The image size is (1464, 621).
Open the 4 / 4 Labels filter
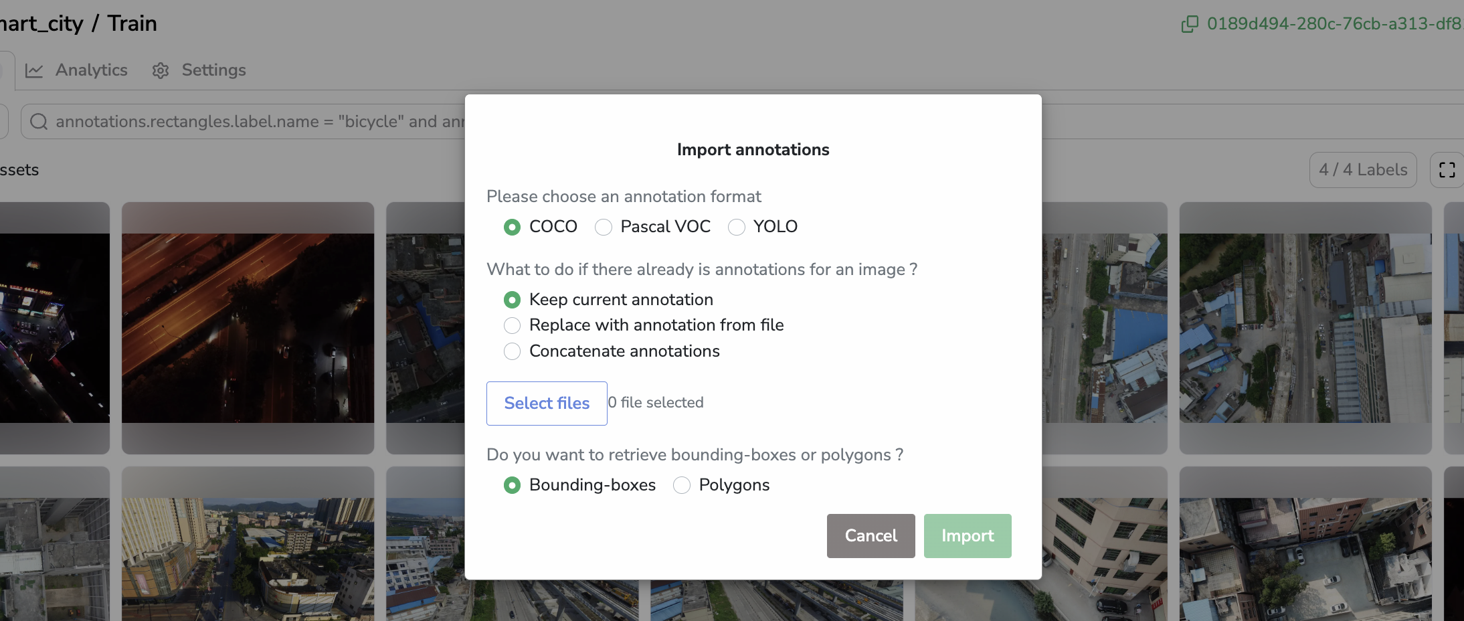click(x=1362, y=170)
